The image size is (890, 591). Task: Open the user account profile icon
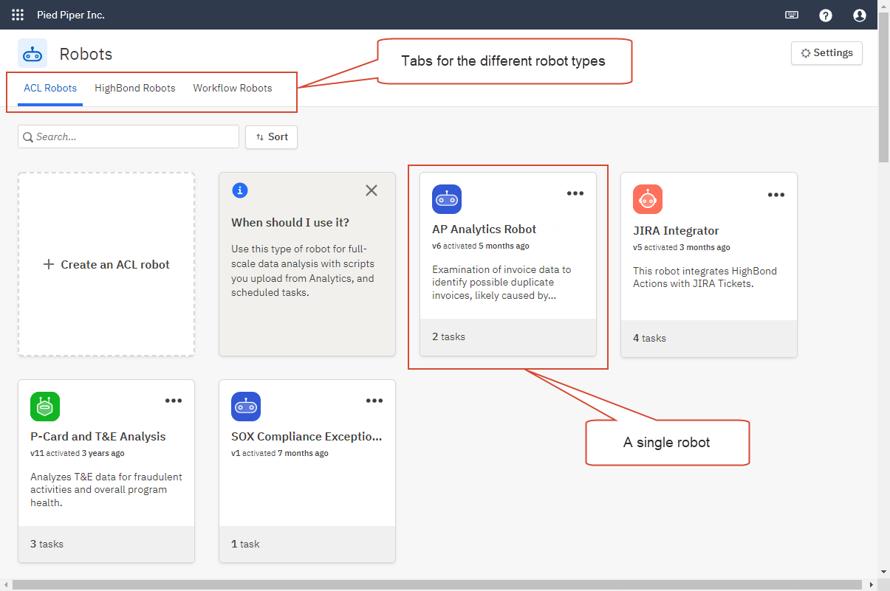coord(860,15)
